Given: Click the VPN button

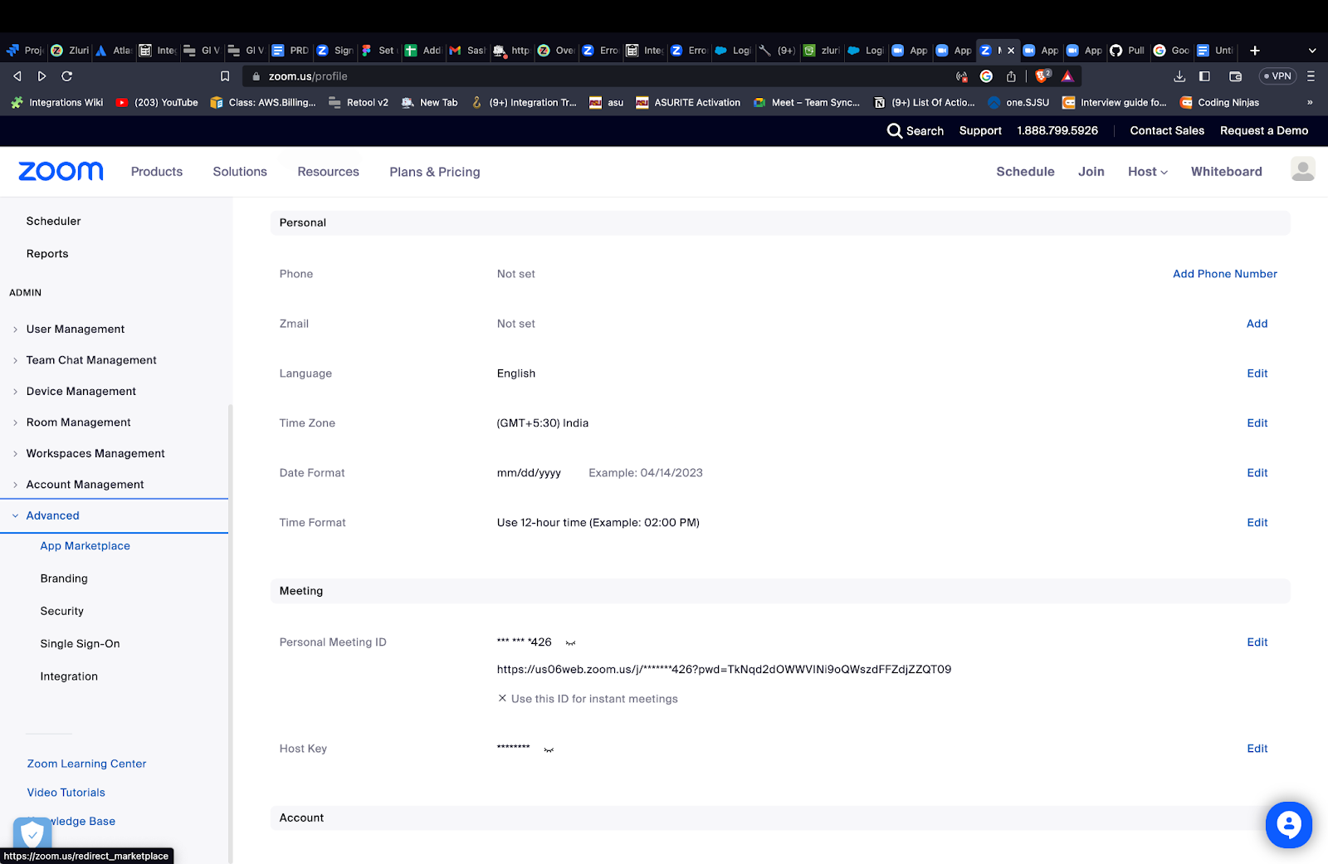Looking at the screenshot, I should click(1278, 76).
